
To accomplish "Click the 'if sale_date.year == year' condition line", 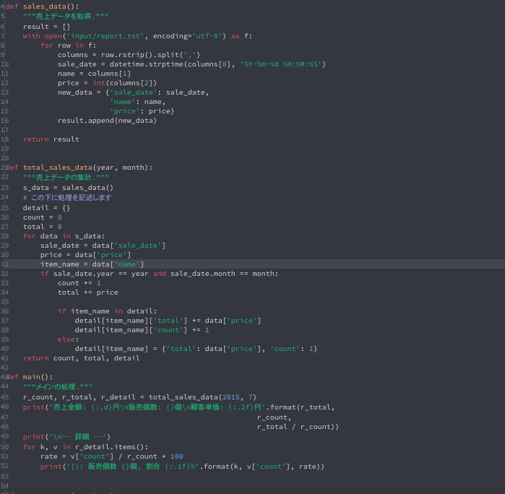I will click(159, 274).
